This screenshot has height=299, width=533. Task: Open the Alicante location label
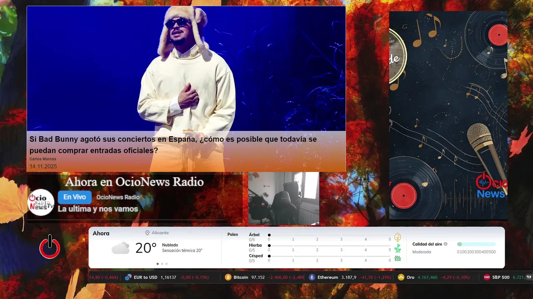click(x=160, y=233)
